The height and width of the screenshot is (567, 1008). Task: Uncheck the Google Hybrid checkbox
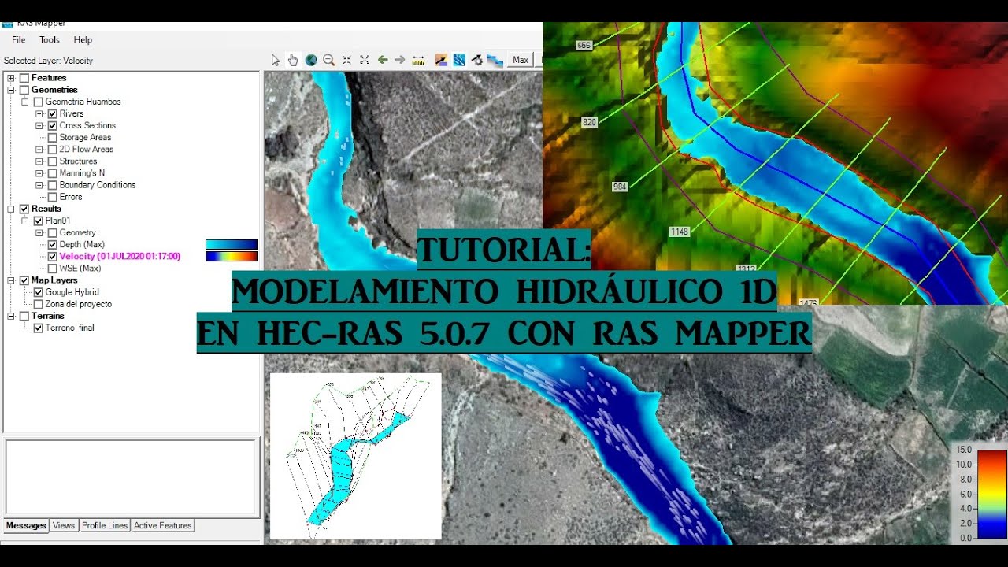(39, 292)
